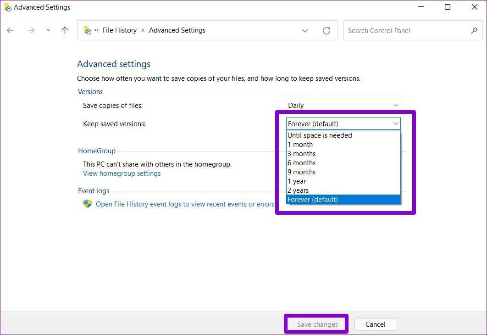Collapse the Keep saved versions dropdown
The image size is (487, 335).
(x=395, y=124)
